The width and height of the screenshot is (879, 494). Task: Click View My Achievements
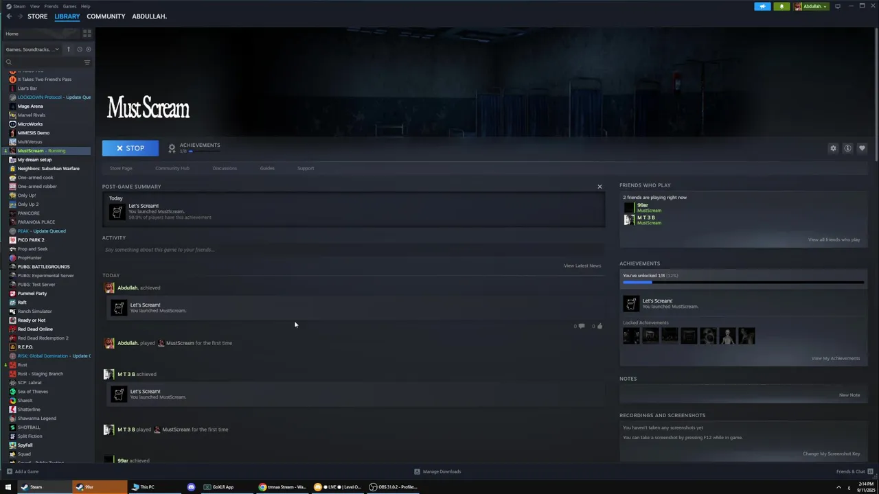pyautogui.click(x=835, y=358)
